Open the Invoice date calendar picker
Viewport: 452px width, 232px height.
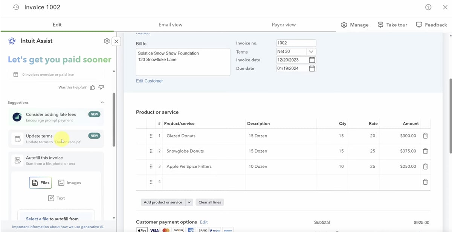pyautogui.click(x=312, y=60)
